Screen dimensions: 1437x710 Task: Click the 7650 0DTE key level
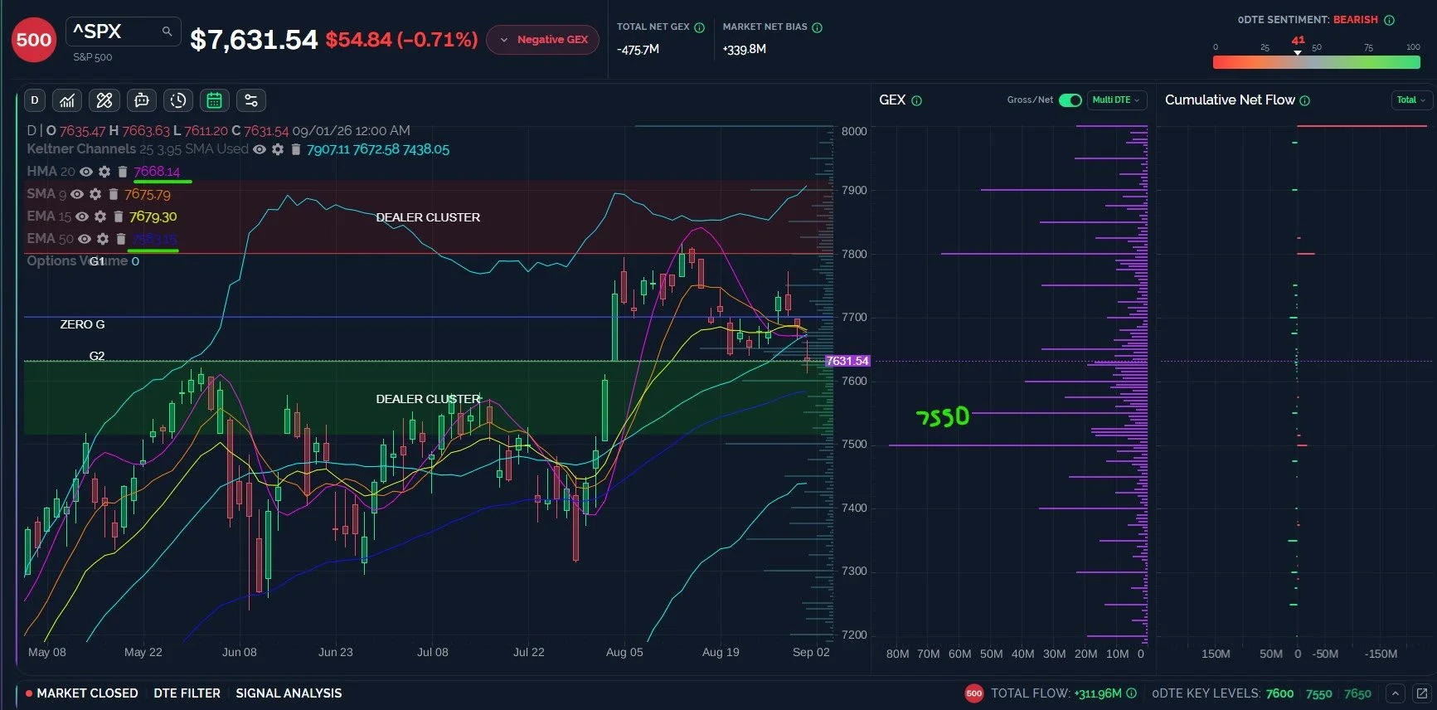[1357, 693]
